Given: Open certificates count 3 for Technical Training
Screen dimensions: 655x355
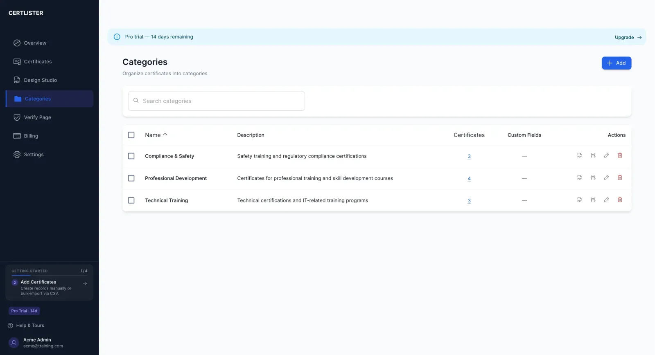Looking at the screenshot, I should (469, 200).
